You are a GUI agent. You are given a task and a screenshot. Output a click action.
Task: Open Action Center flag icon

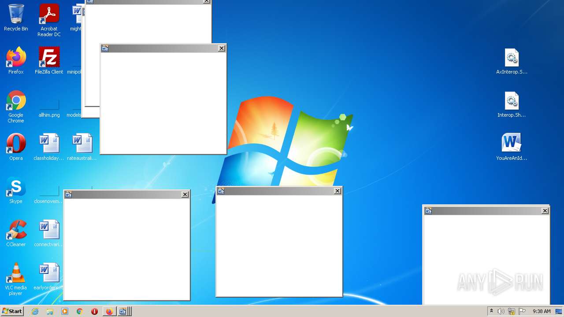pos(522,311)
